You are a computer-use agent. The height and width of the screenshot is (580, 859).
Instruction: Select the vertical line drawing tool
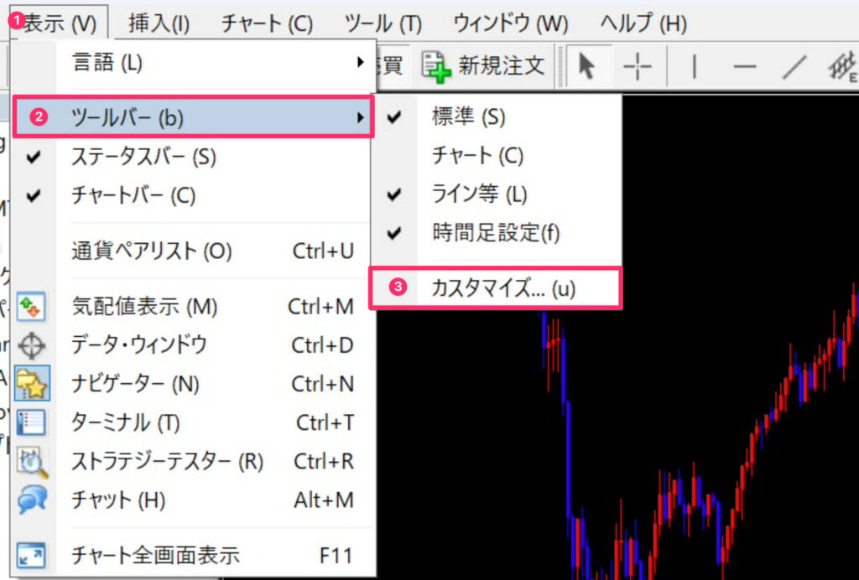694,65
